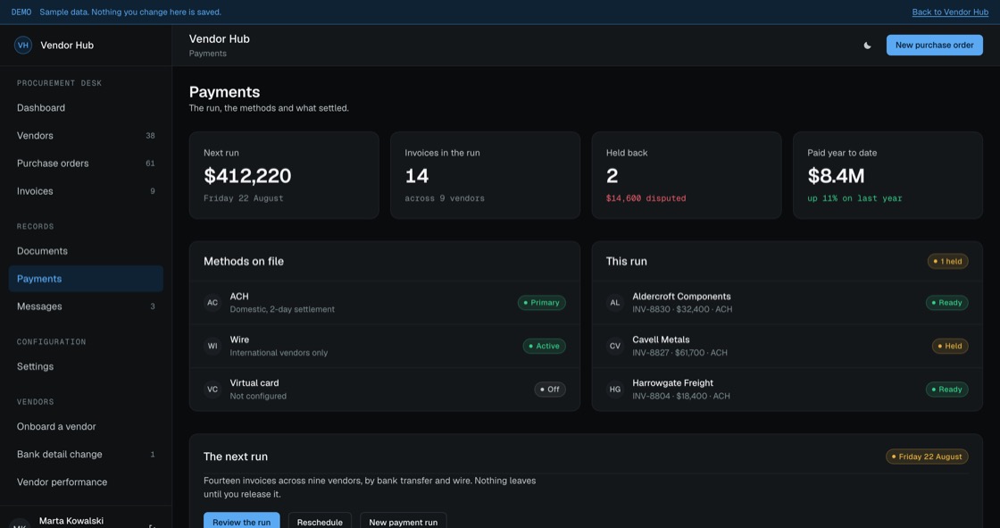
Task: Click International vendors only text
Action: click(x=279, y=352)
